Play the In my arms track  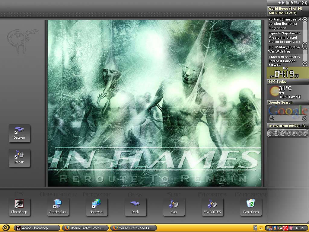pos(283,133)
